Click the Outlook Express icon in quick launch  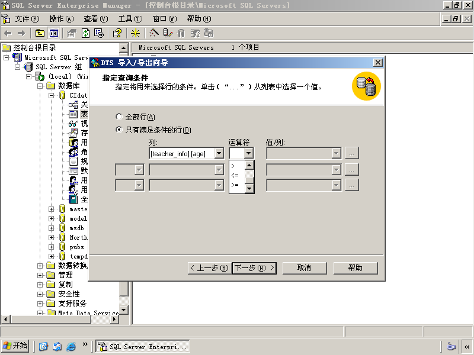click(x=57, y=346)
